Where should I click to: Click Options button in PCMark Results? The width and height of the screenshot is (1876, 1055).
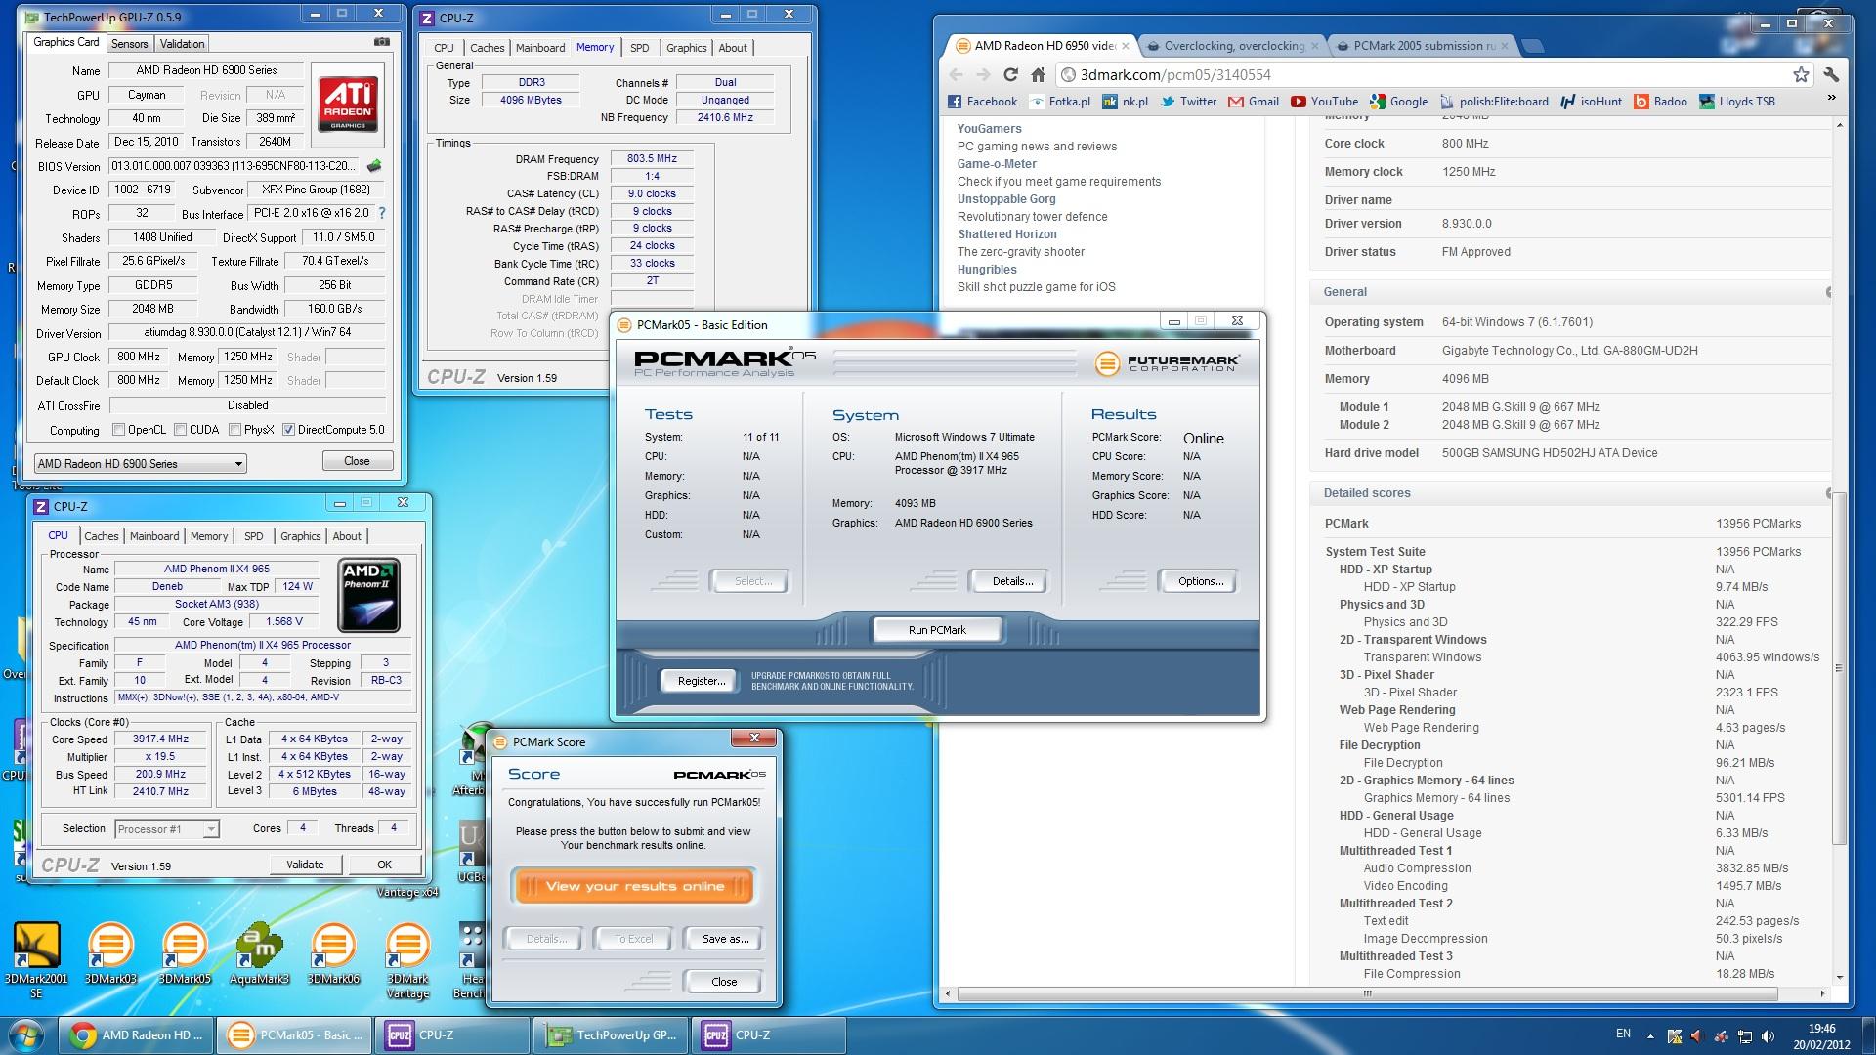(x=1200, y=581)
